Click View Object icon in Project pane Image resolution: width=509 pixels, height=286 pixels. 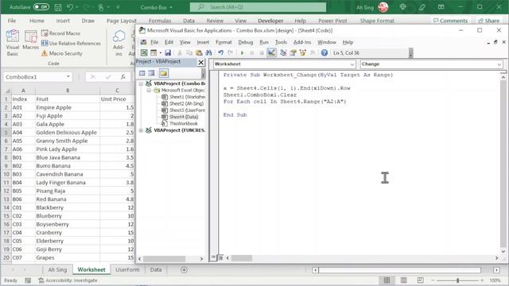(152, 73)
